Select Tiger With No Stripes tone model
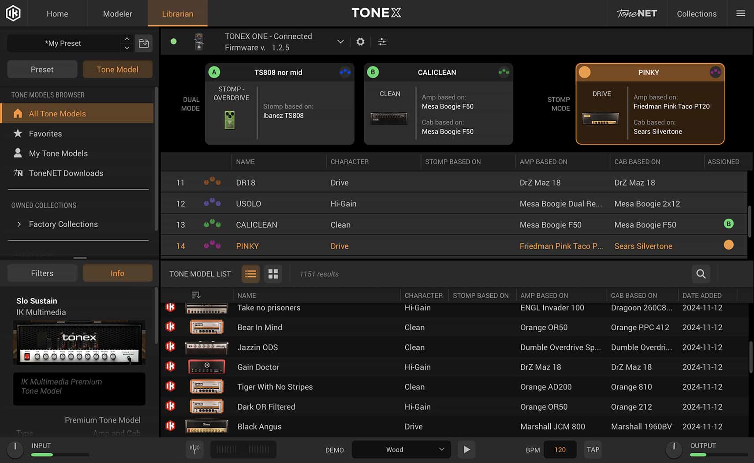This screenshot has height=463, width=754. (x=454, y=386)
